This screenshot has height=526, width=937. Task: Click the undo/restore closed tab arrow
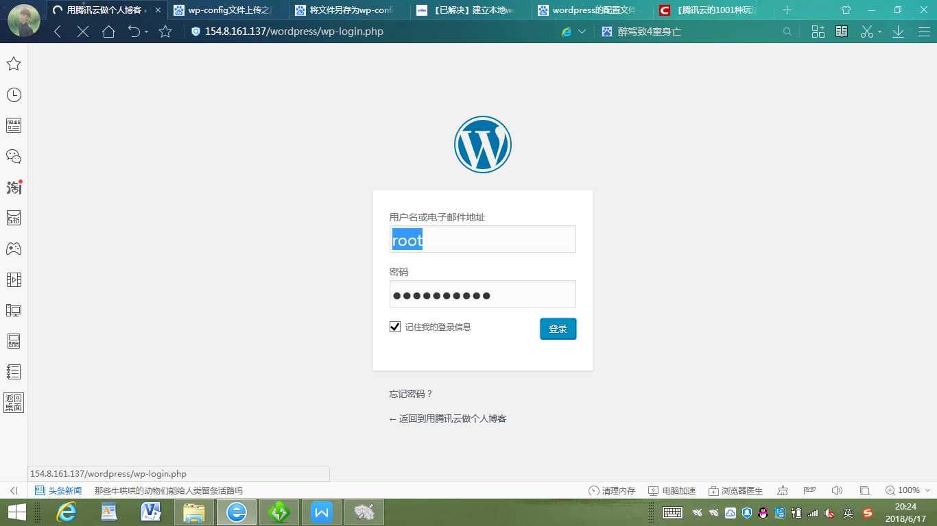pyautogui.click(x=134, y=32)
